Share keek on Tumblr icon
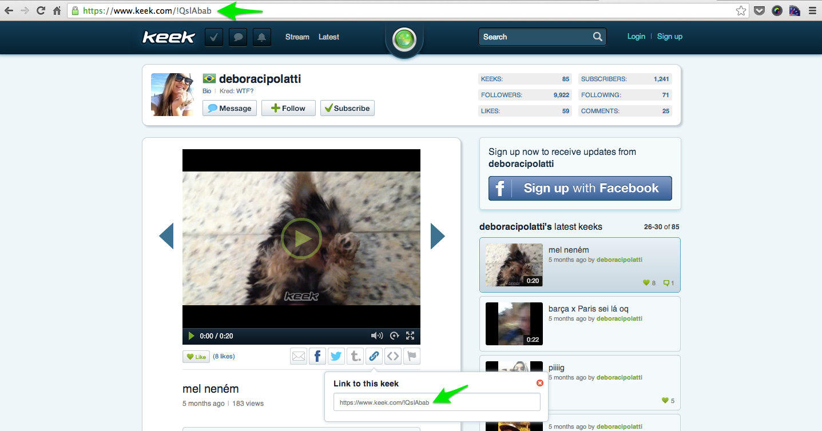 click(355, 357)
